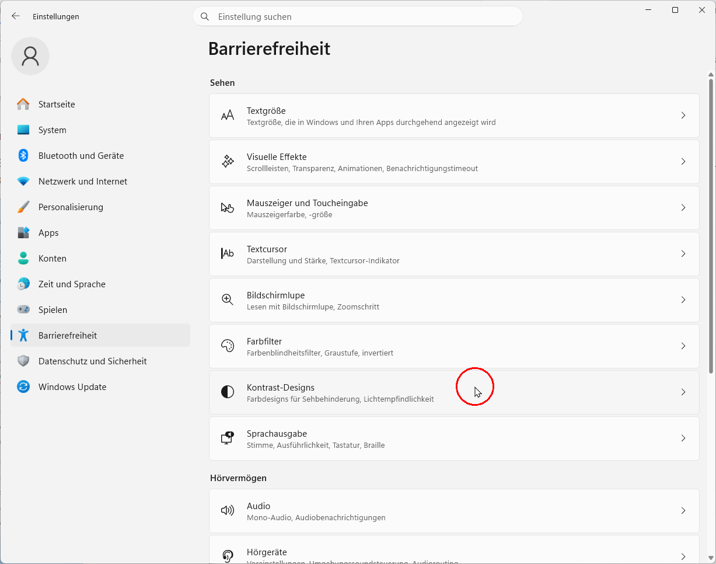Click the Visuelle Effekte sparkle icon
The image size is (716, 564).
coord(228,162)
